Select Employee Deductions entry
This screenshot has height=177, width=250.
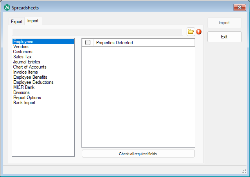point(33,82)
